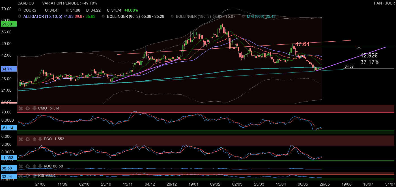This screenshot has width=396, height=187.
Task: Click the -51.14 CMO value tag
Action: pyautogui.click(x=9, y=128)
